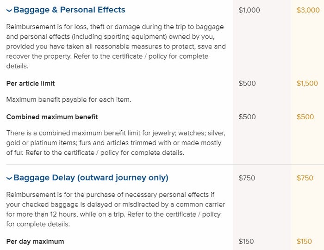Click the $1,500 per article limit value
Viewport: 324px width, 250px height.
(x=307, y=83)
